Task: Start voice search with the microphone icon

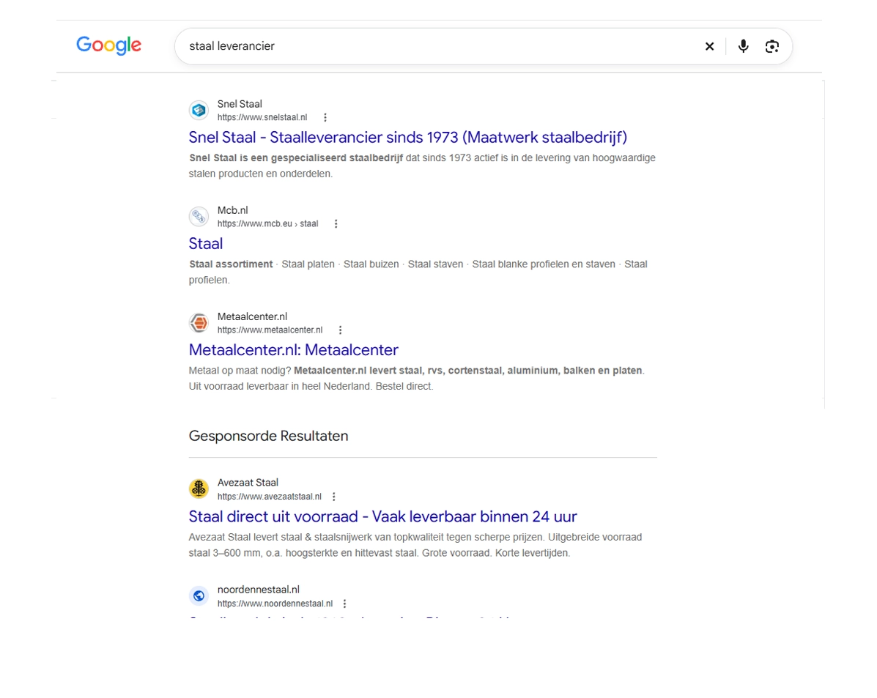Action: tap(743, 46)
